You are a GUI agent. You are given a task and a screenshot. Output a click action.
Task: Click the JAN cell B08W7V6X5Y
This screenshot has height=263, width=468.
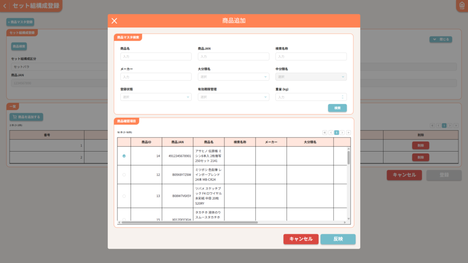pyautogui.click(x=181, y=196)
